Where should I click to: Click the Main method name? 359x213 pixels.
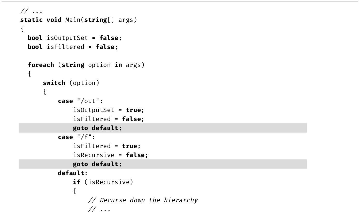(x=73, y=20)
